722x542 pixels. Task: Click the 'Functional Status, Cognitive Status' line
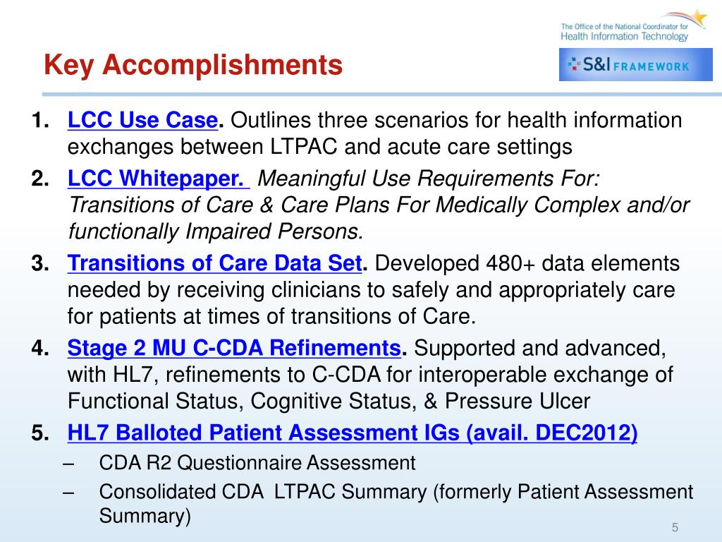click(x=329, y=401)
